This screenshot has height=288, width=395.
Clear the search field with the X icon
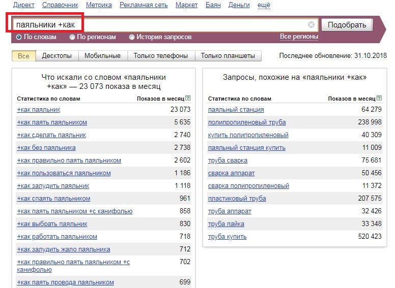click(311, 24)
